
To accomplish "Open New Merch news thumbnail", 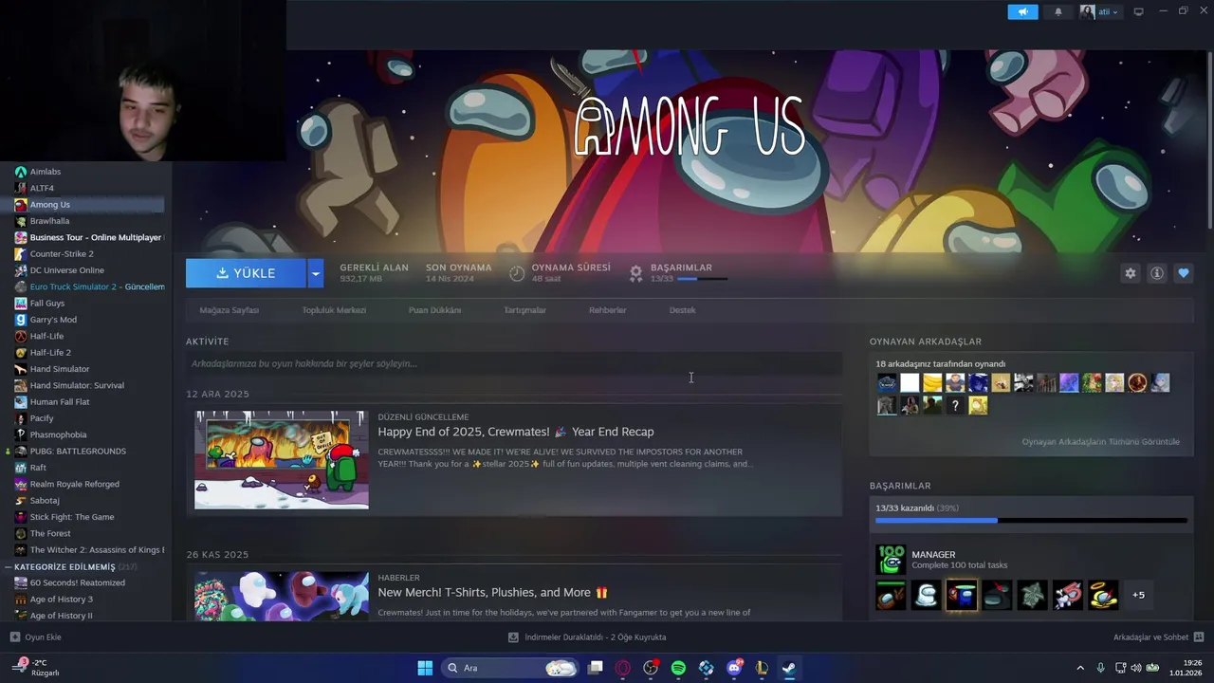I will coord(282,596).
